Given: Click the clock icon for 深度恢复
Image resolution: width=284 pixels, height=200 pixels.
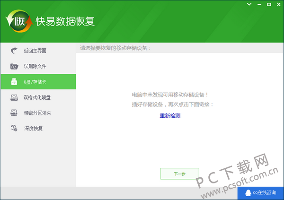Looking at the screenshot, I should point(14,128).
